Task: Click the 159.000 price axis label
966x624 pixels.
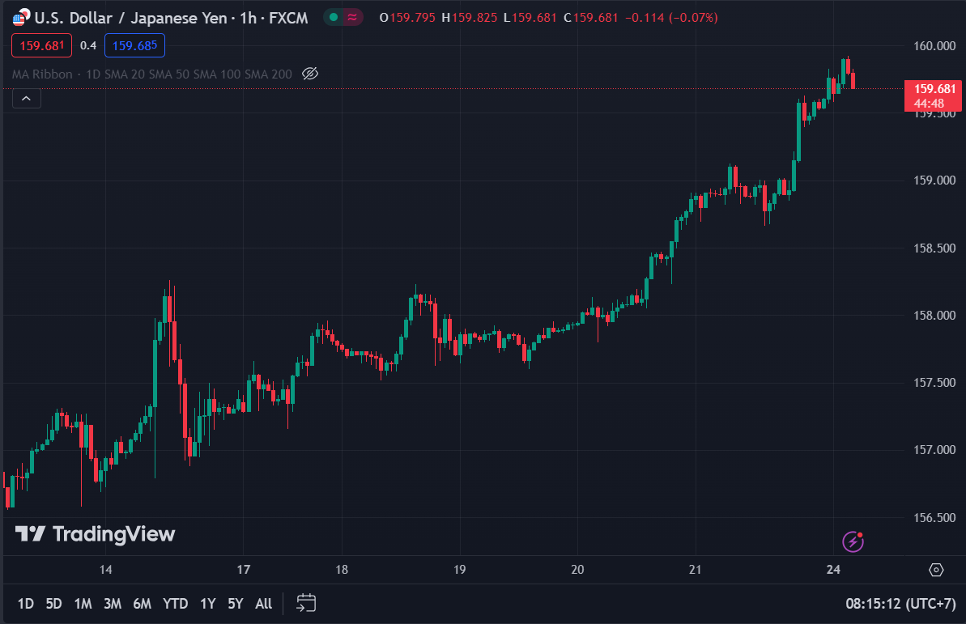Action: click(934, 180)
